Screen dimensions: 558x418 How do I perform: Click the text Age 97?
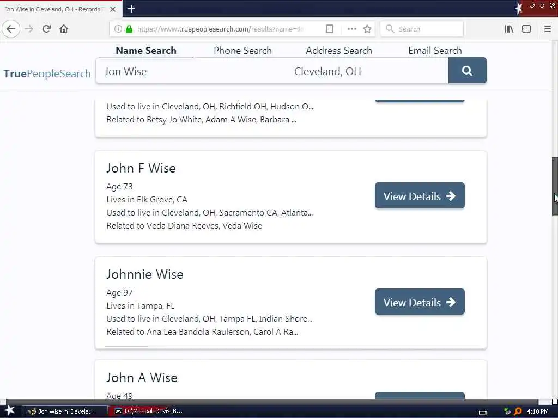(119, 293)
